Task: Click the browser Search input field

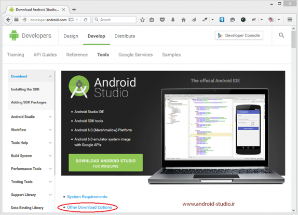Action: (114, 20)
